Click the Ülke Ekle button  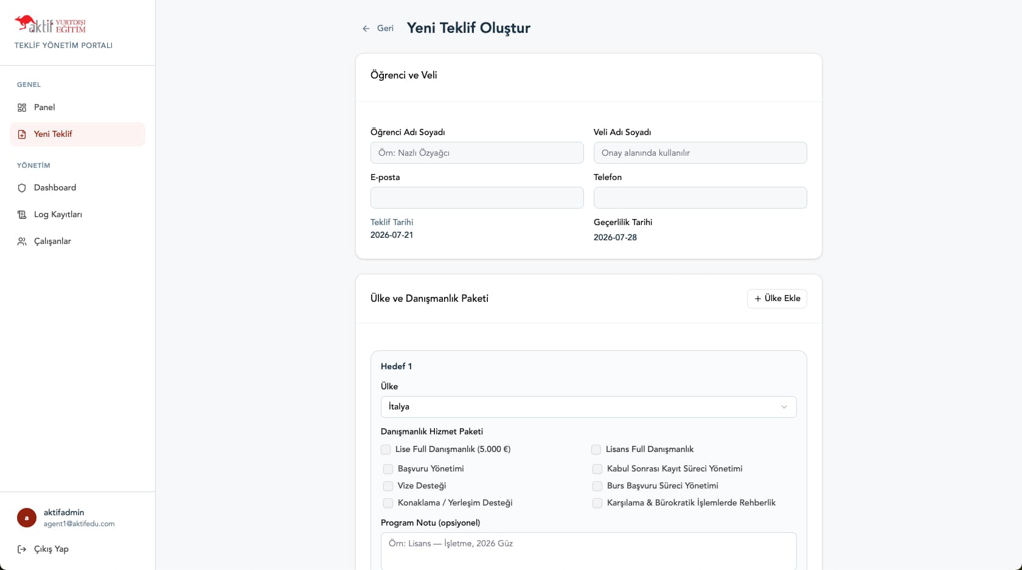777,299
